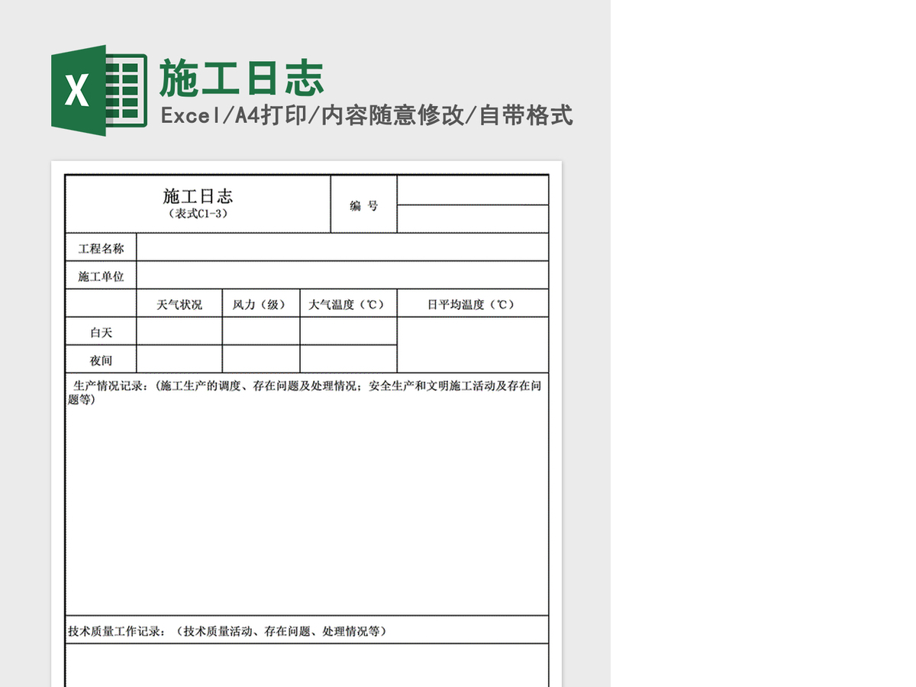Click the 夜间 风力 empty cell
This screenshot has height=687, width=916.
(x=261, y=359)
